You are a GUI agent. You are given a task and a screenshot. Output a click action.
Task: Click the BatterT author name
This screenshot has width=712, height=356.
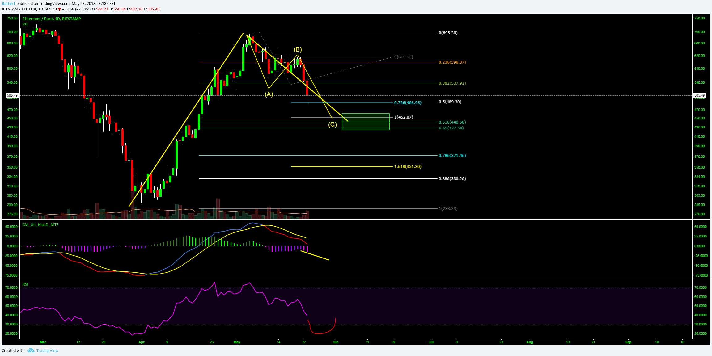click(8, 4)
